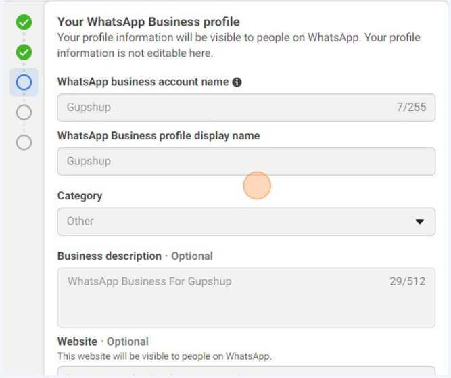Click the website visibility helper text
Screen dimensions: 451x378
[164, 356]
